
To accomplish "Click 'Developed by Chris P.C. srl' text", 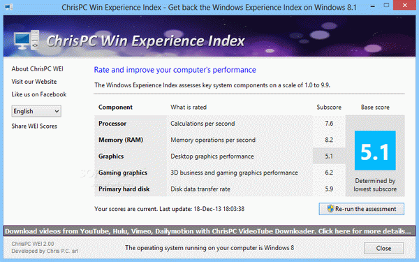I will 45,251.
